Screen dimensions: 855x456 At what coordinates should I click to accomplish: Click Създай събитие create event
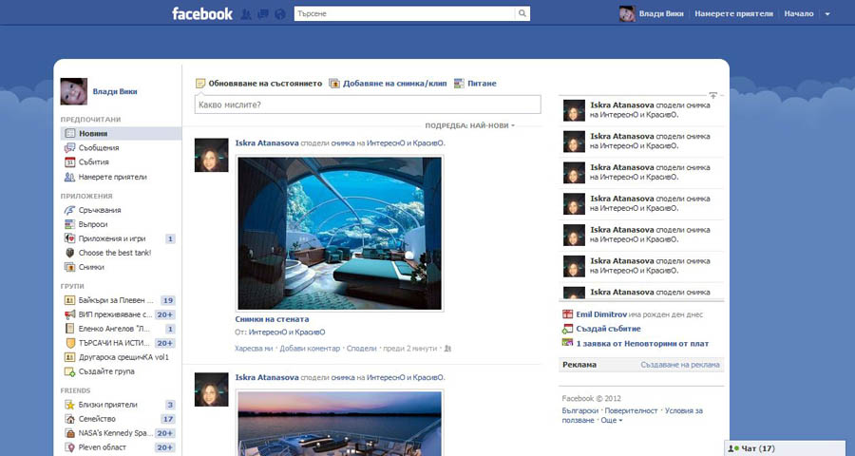[608, 329]
